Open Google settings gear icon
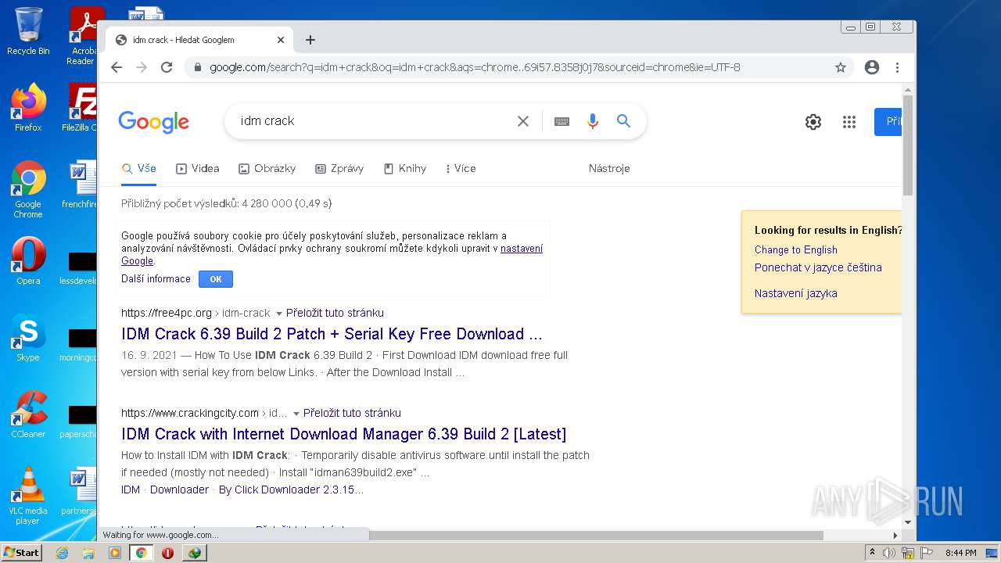Image resolution: width=1001 pixels, height=563 pixels. click(813, 122)
